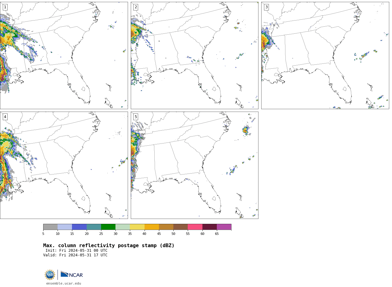
Task: Click the panel number label 3
Action: [266, 7]
